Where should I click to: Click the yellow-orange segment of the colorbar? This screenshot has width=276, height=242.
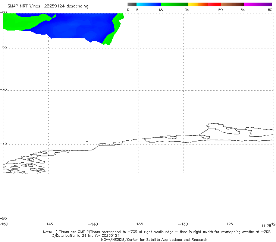[198, 4]
